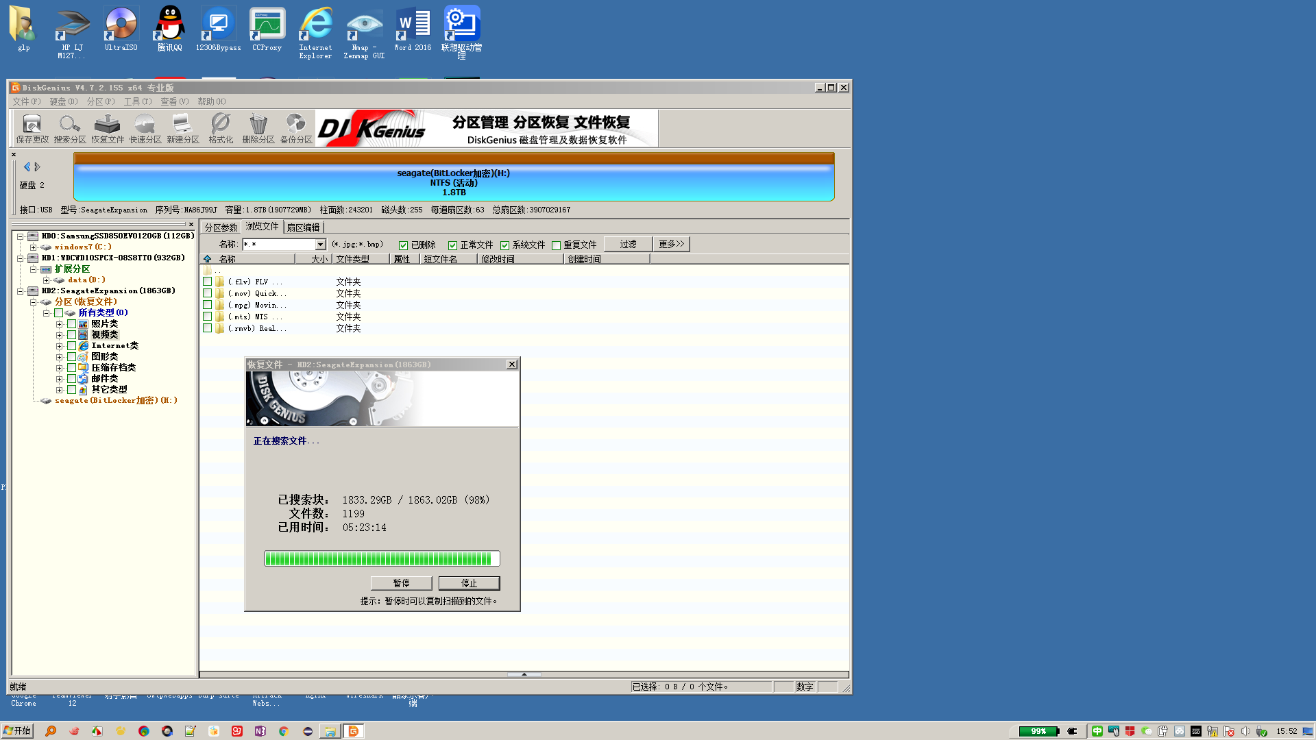Check the (.rmvb) Real folder checkbox
Viewport: 1316px width, 740px height.
point(207,328)
